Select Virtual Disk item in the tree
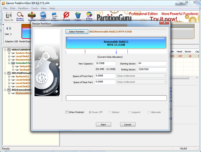201x152 pixels. click(25, 66)
